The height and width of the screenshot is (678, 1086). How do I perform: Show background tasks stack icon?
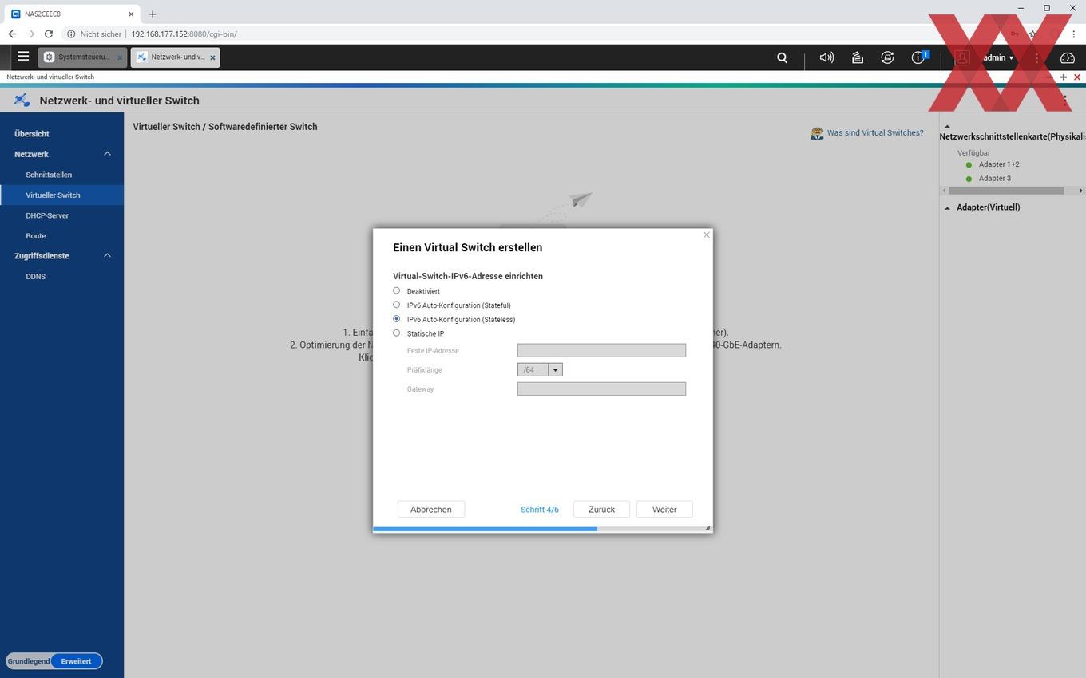tap(857, 57)
